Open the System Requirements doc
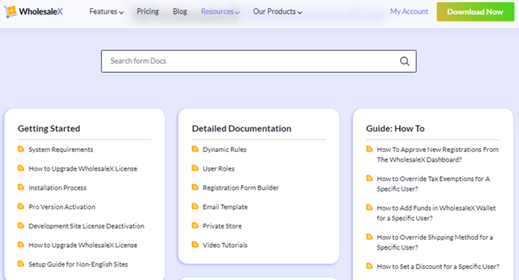This screenshot has height=280, width=519. (61, 149)
